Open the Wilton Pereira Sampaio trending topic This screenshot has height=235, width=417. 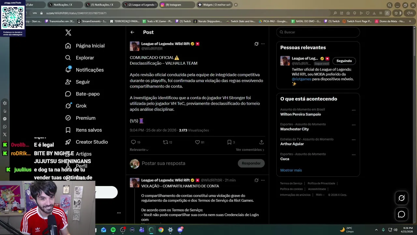click(300, 115)
